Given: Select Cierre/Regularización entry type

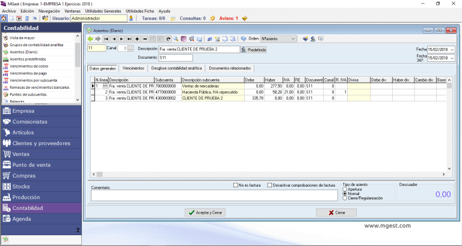Looking at the screenshot, I should (x=345, y=199).
